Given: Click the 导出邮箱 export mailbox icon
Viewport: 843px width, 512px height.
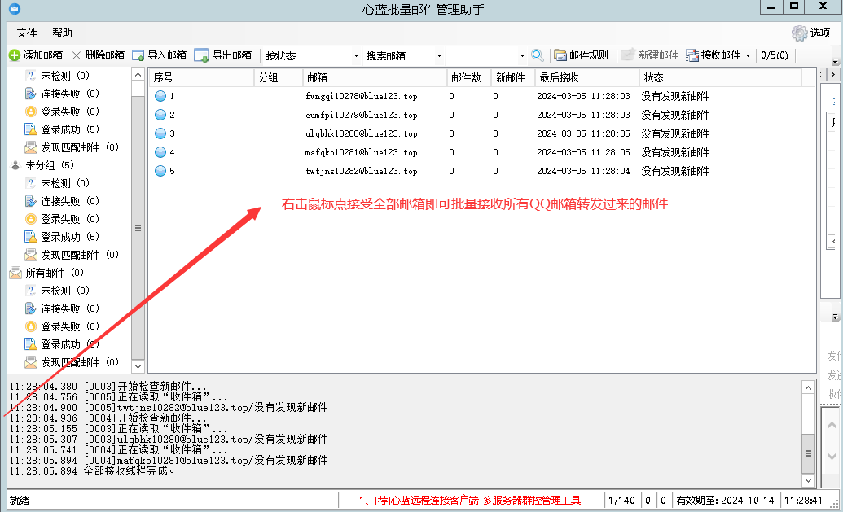Looking at the screenshot, I should [202, 55].
